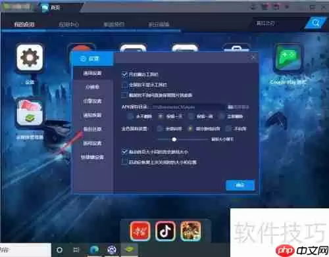Toggle the first checked checkbox about the toolbar
This screenshot has width=329, height=257.
[x=124, y=74]
